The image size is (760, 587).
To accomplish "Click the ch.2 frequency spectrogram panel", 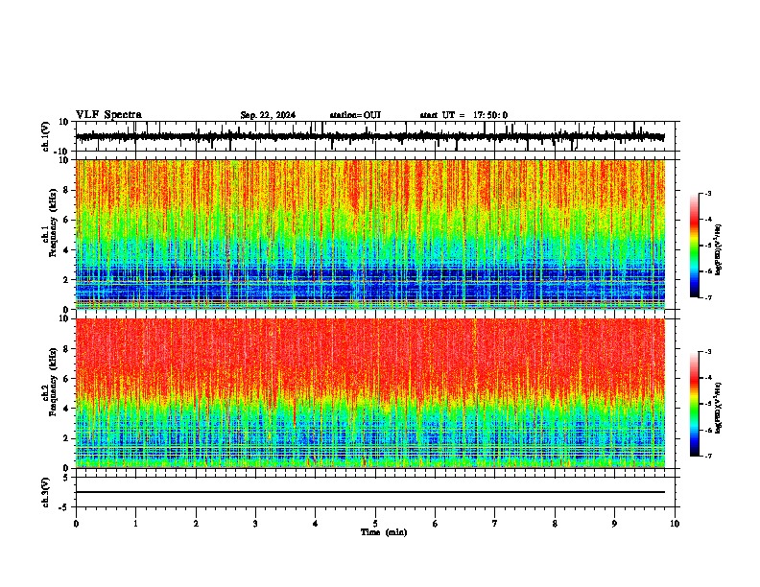I will pyautogui.click(x=370, y=393).
